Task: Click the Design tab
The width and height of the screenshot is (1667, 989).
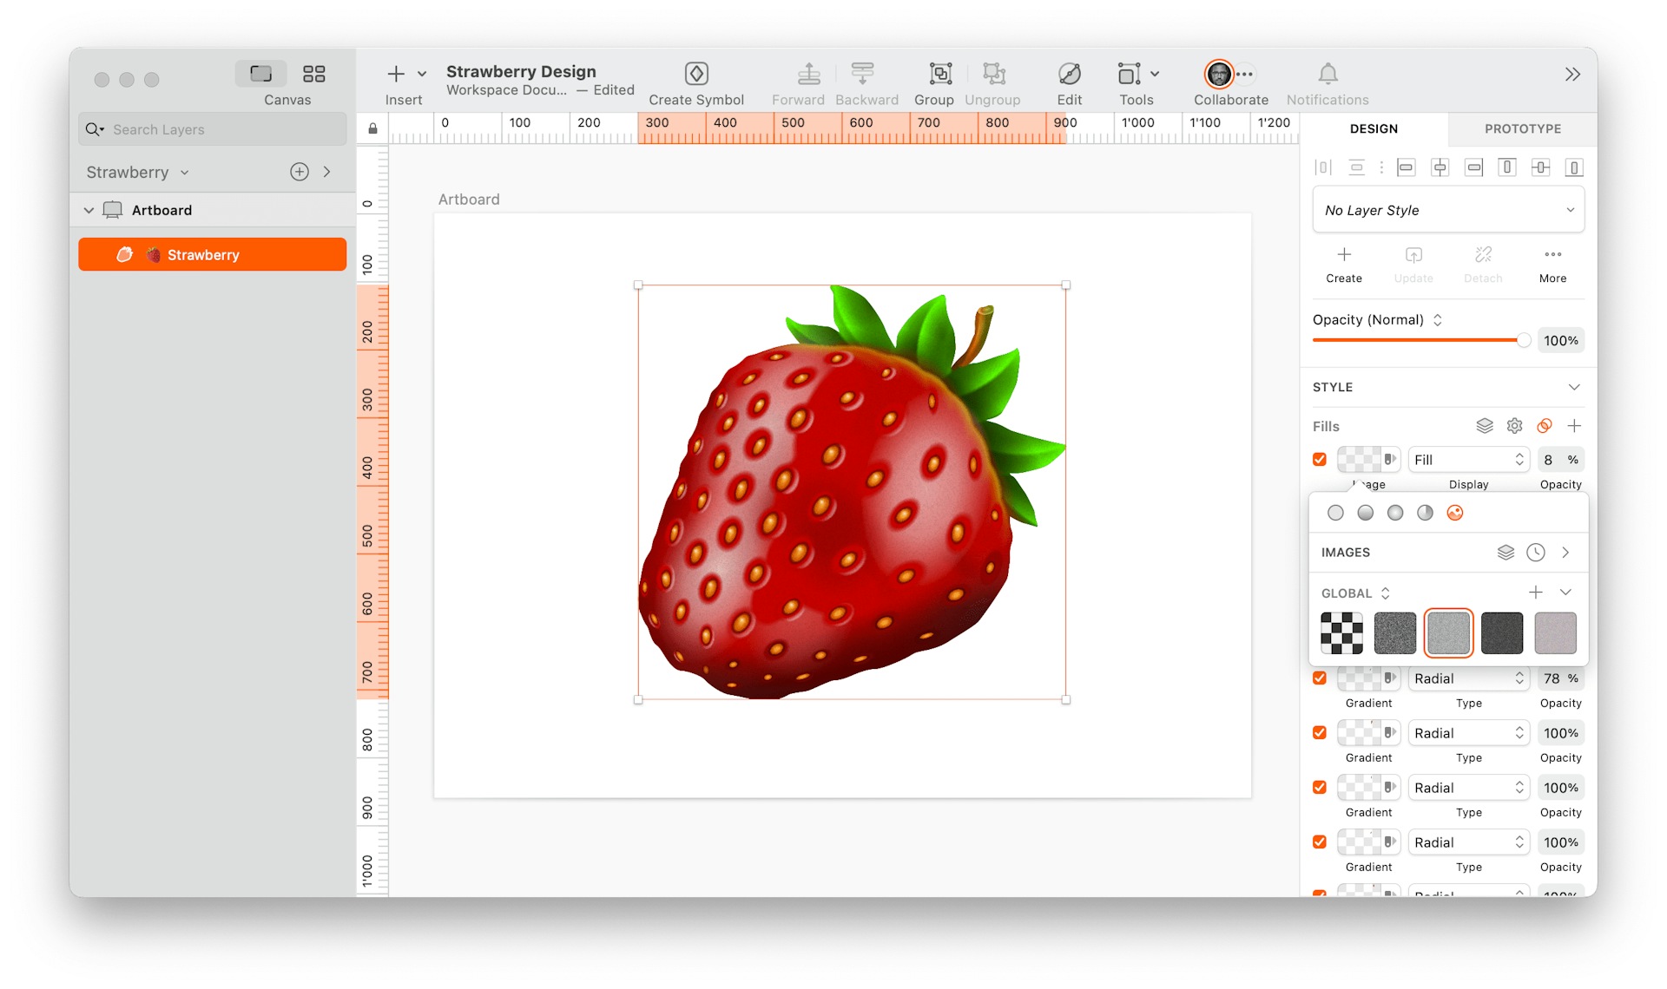Action: coord(1374,128)
